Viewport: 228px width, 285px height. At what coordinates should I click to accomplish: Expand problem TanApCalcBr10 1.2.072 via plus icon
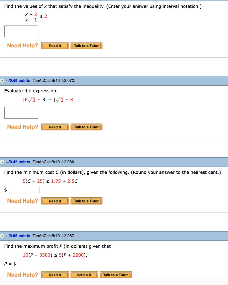point(3,80)
